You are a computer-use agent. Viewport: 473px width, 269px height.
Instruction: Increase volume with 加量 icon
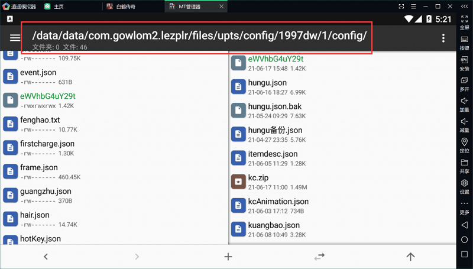464,103
